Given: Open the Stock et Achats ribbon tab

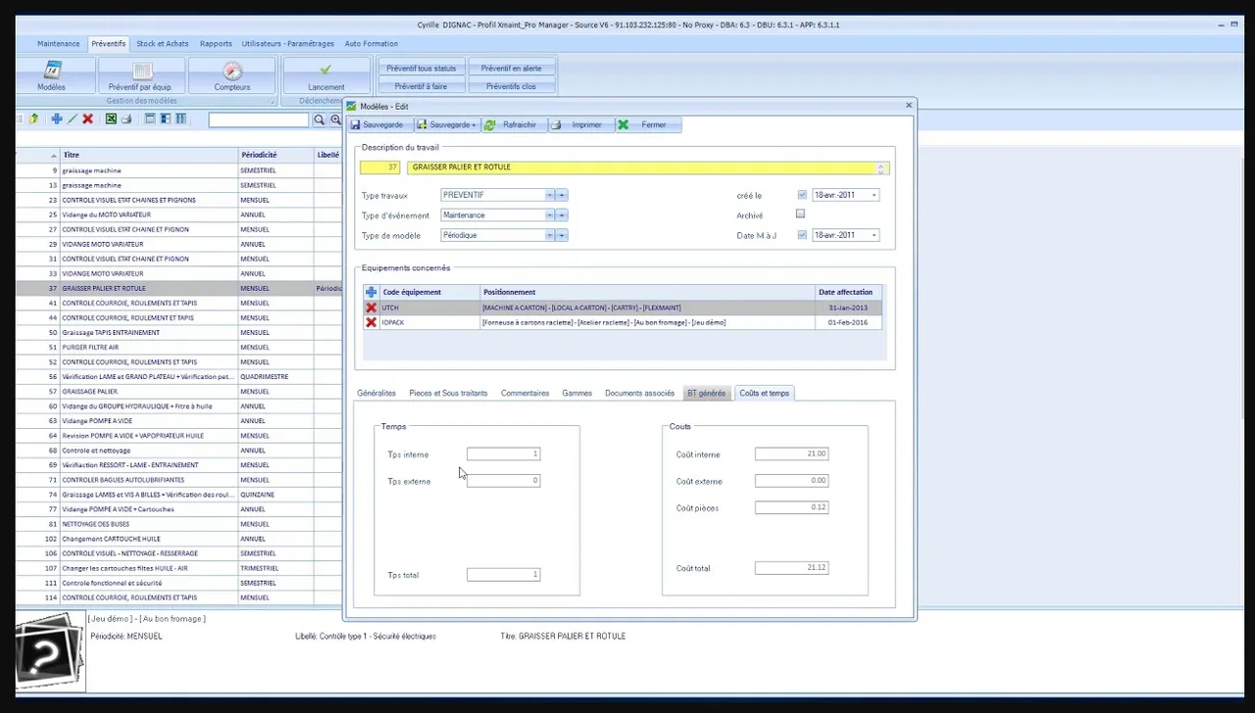Looking at the screenshot, I should tap(163, 43).
